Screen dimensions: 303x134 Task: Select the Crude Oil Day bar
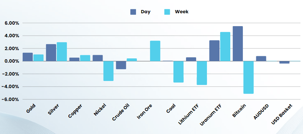click(121, 65)
